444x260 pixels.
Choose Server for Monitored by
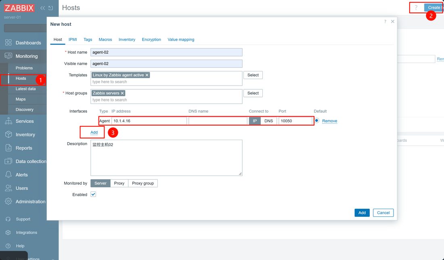(x=101, y=183)
